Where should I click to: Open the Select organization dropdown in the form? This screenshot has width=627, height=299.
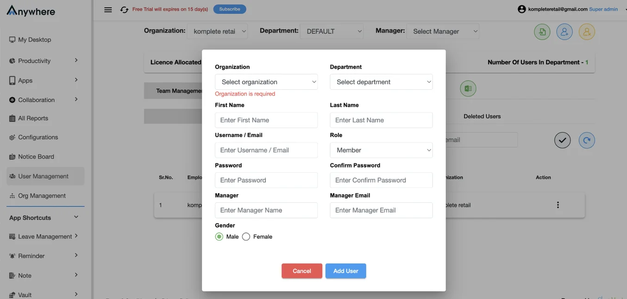point(266,82)
